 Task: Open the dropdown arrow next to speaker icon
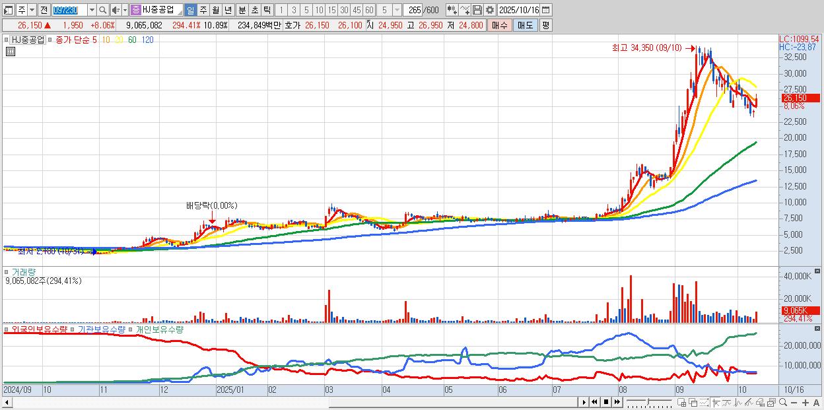click(125, 10)
